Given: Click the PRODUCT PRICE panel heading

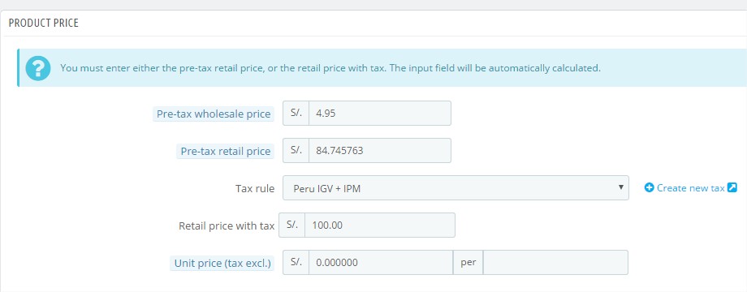Looking at the screenshot, I should click(x=43, y=23).
